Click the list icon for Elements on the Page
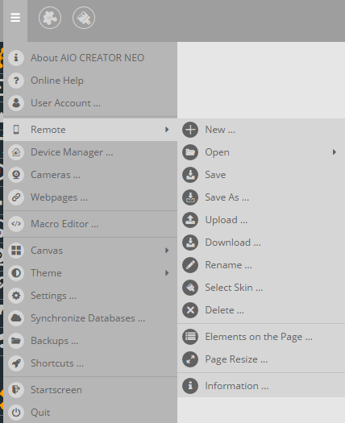The width and height of the screenshot is (345, 423). (x=190, y=337)
